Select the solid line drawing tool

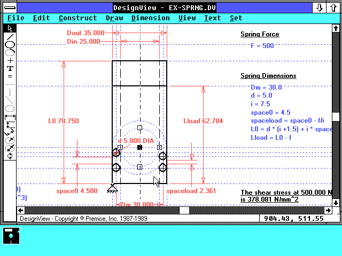[10, 37]
